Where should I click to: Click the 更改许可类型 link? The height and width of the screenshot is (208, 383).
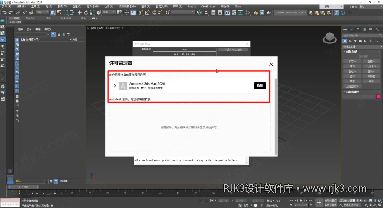(155, 88)
